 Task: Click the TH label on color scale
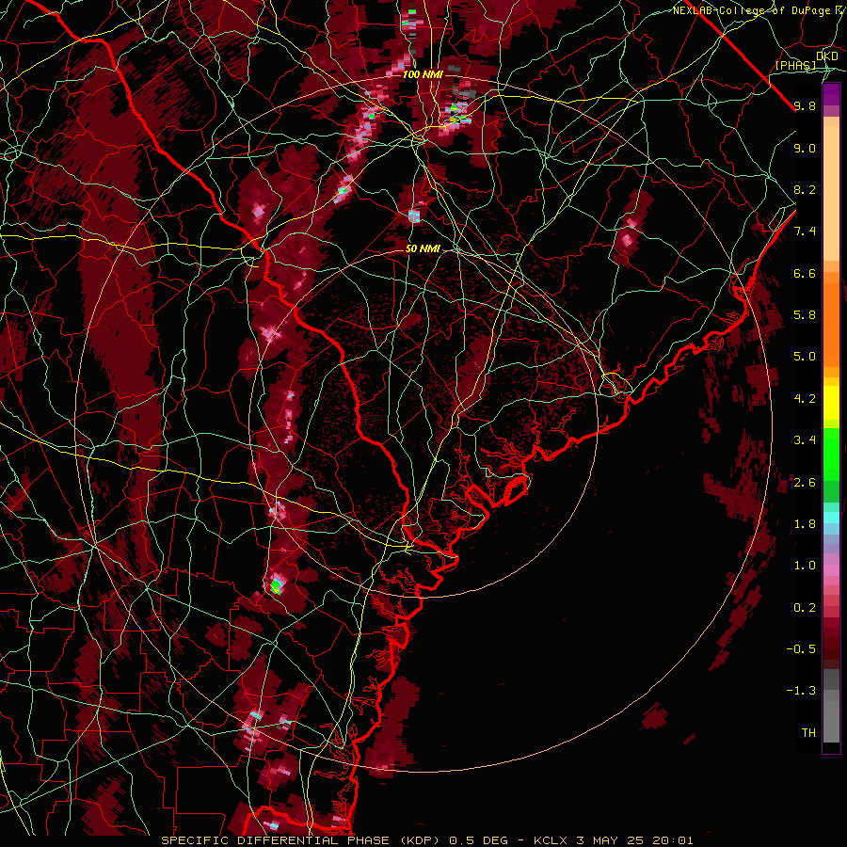pyautogui.click(x=808, y=732)
